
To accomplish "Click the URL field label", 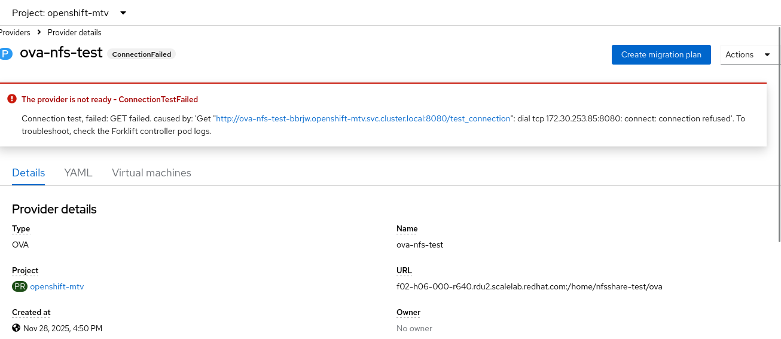I will (x=404, y=270).
